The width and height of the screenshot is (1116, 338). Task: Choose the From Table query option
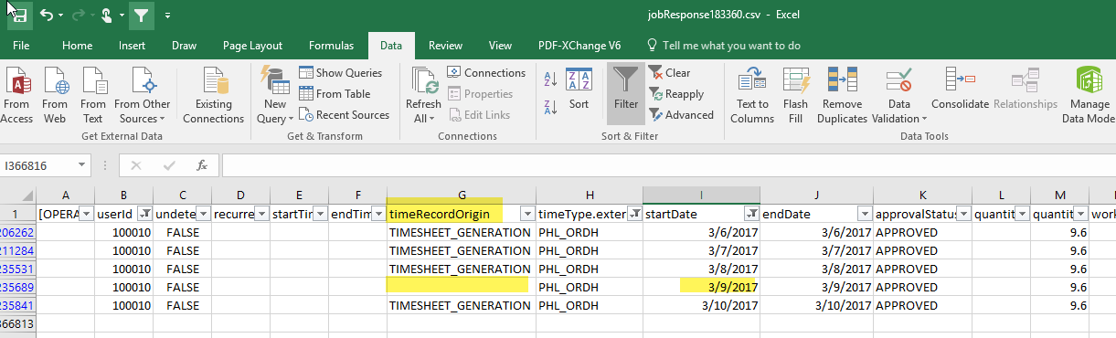tap(335, 94)
